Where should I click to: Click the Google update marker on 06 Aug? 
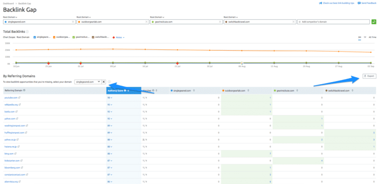click(242, 63)
